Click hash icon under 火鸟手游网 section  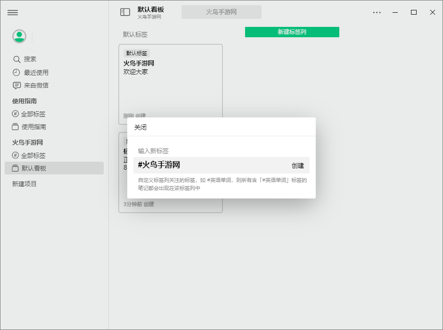click(x=15, y=156)
